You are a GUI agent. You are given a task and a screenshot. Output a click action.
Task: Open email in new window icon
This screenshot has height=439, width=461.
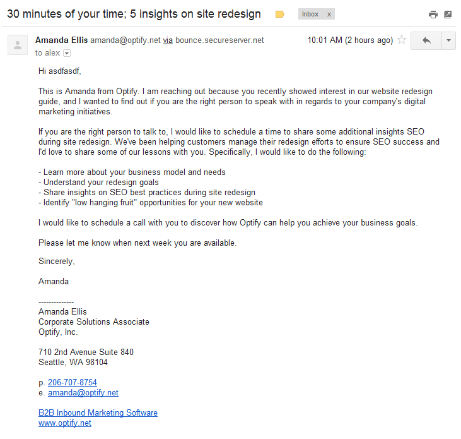pyautogui.click(x=448, y=15)
